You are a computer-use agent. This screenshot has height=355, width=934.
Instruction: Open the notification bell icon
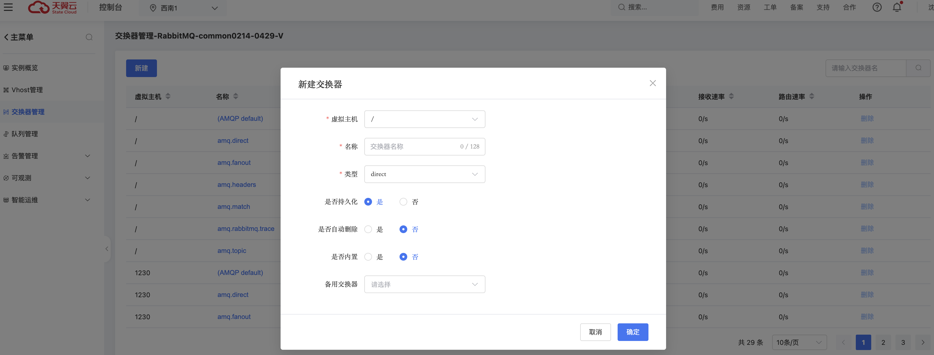[x=897, y=7]
